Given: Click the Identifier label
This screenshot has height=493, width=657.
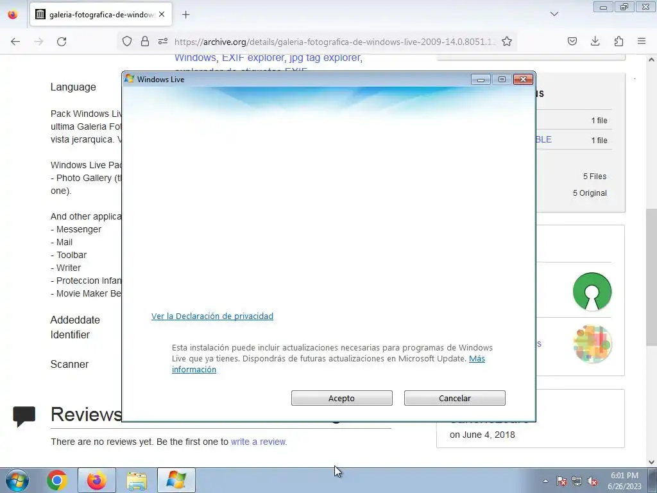Looking at the screenshot, I should pyautogui.click(x=70, y=335).
